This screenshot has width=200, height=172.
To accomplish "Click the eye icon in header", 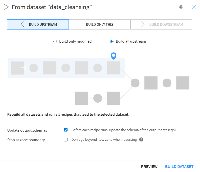I will [x=181, y=7].
